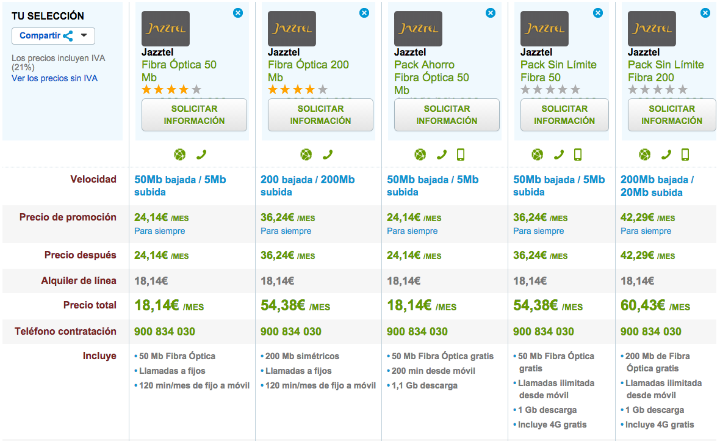Click Jazztel logo of Fibra Óptica 50 Mb
The image size is (720, 441).
(x=165, y=29)
